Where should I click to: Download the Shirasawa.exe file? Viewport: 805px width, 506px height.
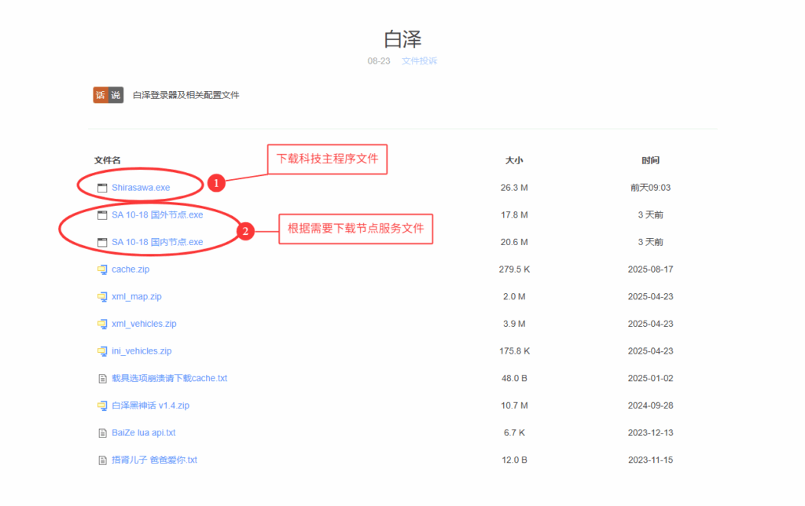pyautogui.click(x=141, y=188)
